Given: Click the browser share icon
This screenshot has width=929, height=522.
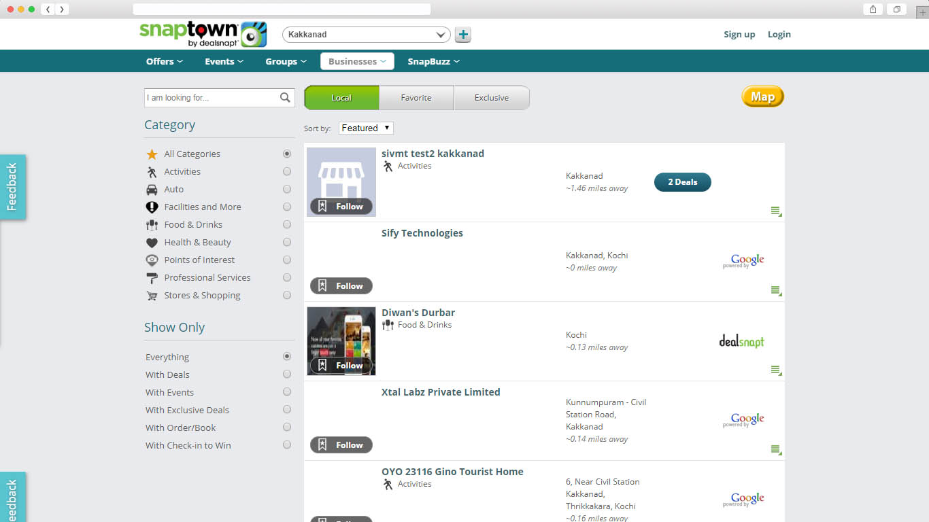Looking at the screenshot, I should coord(873,10).
